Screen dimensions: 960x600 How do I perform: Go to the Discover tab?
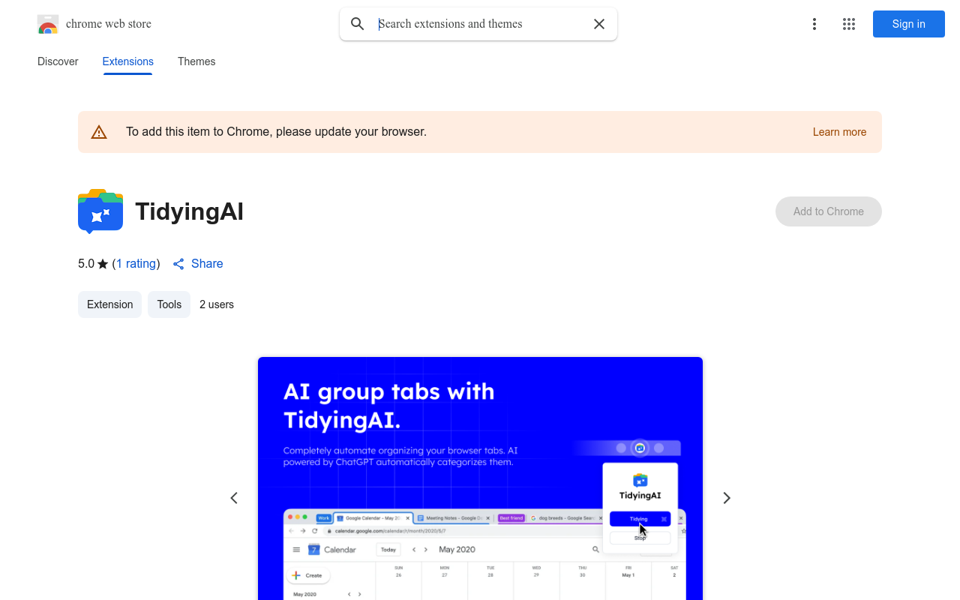pos(58,61)
